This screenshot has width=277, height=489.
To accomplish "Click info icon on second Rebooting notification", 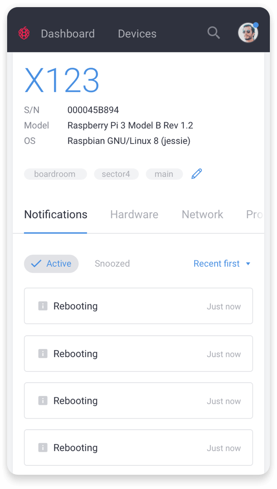I will point(43,354).
